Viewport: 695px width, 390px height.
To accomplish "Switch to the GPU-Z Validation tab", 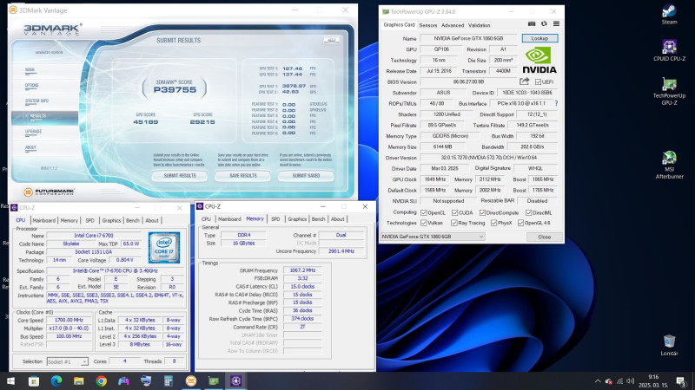I will click(480, 25).
